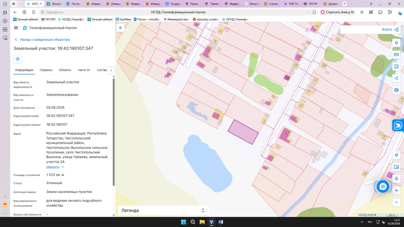
Task: Collapse the left info panel
Action: [120, 28]
